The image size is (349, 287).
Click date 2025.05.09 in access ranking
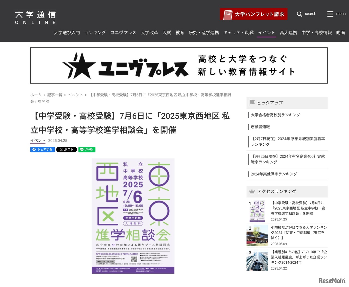coord(279,244)
